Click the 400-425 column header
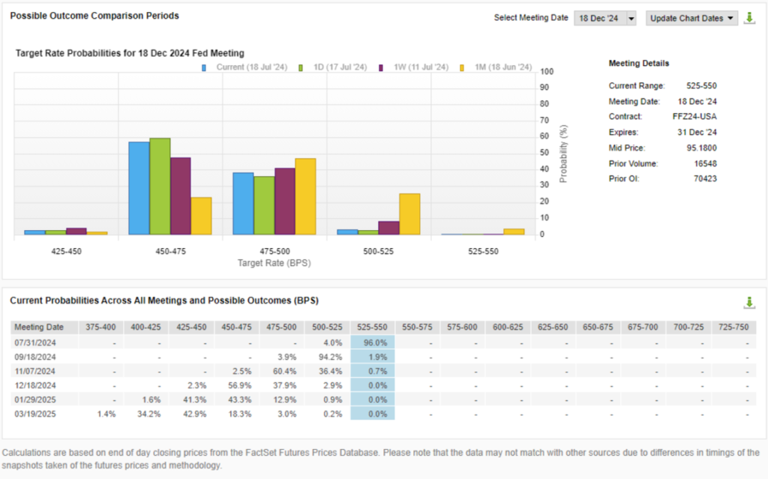Image resolution: width=768 pixels, height=479 pixels. (145, 327)
